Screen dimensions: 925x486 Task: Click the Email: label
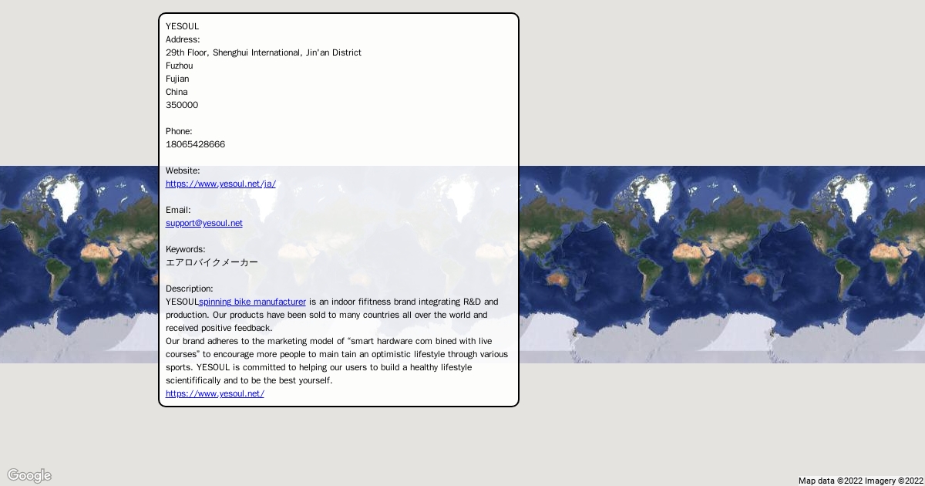point(178,210)
